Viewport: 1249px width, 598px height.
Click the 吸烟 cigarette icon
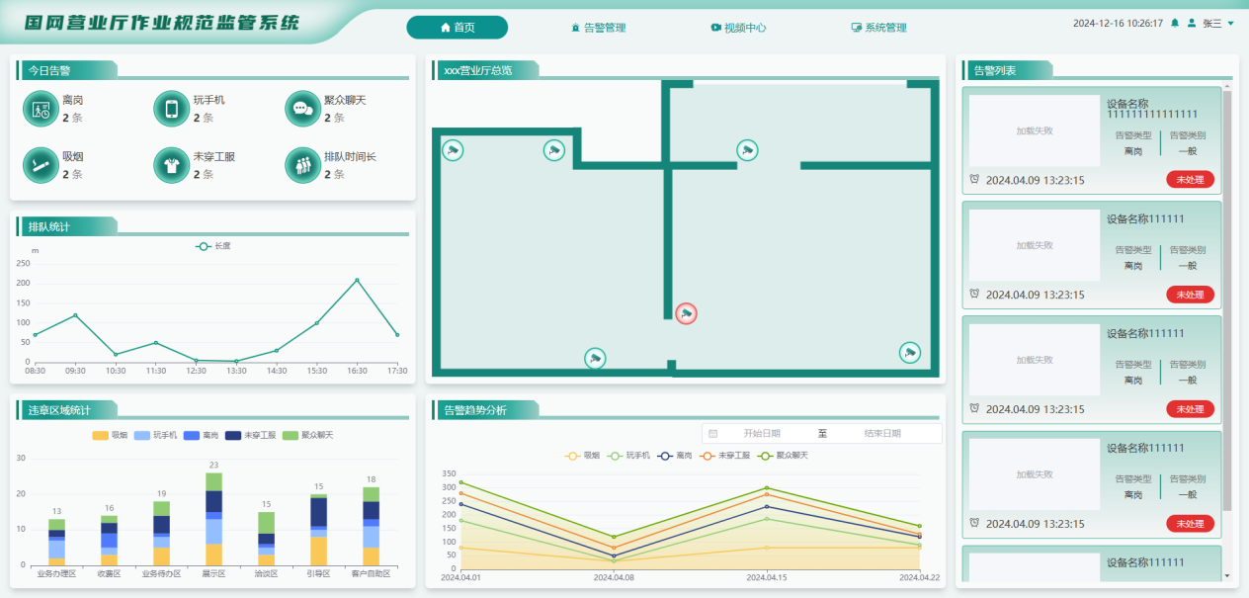pos(42,165)
